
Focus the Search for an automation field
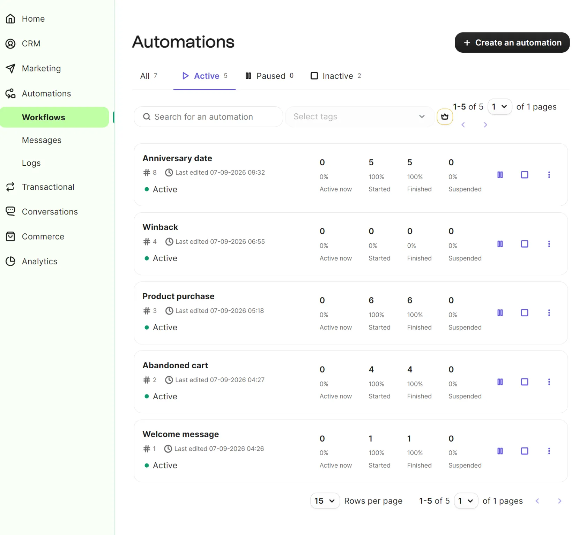click(208, 117)
